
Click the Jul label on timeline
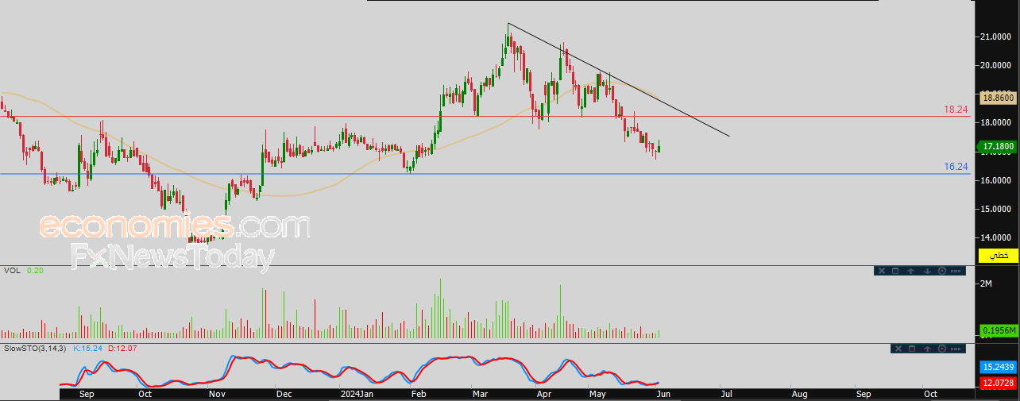coord(725,393)
